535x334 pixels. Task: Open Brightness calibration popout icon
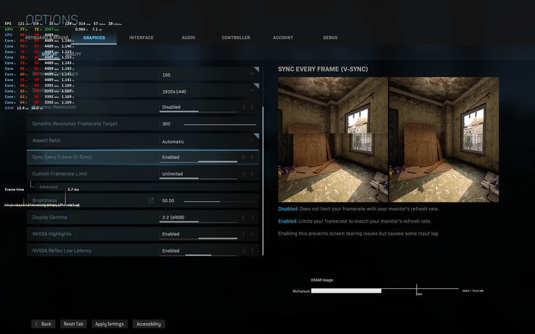151,201
